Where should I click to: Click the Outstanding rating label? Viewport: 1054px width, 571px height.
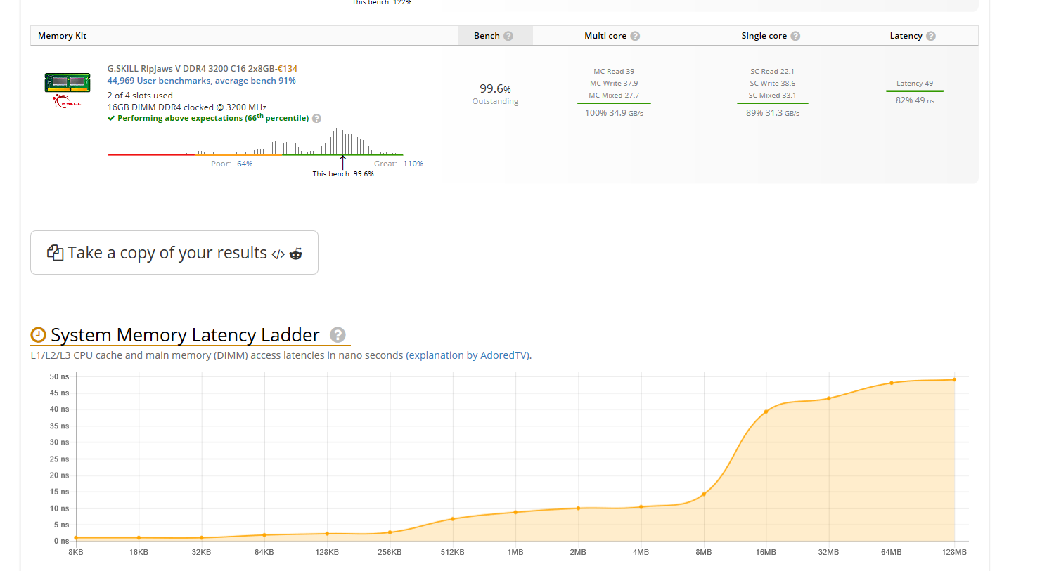click(495, 101)
